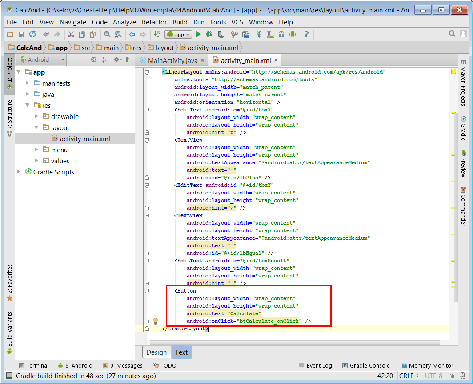Open Project Structure icon
The image size is (473, 384).
245,34
